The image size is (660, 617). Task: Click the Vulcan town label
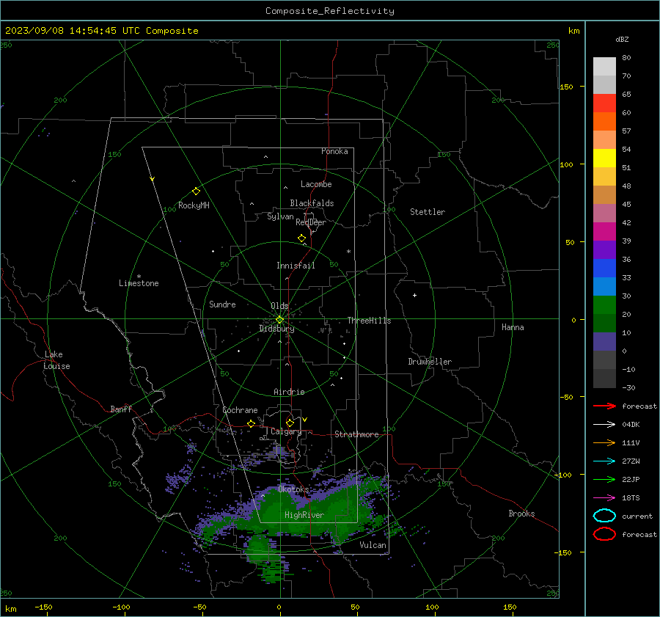pos(373,545)
